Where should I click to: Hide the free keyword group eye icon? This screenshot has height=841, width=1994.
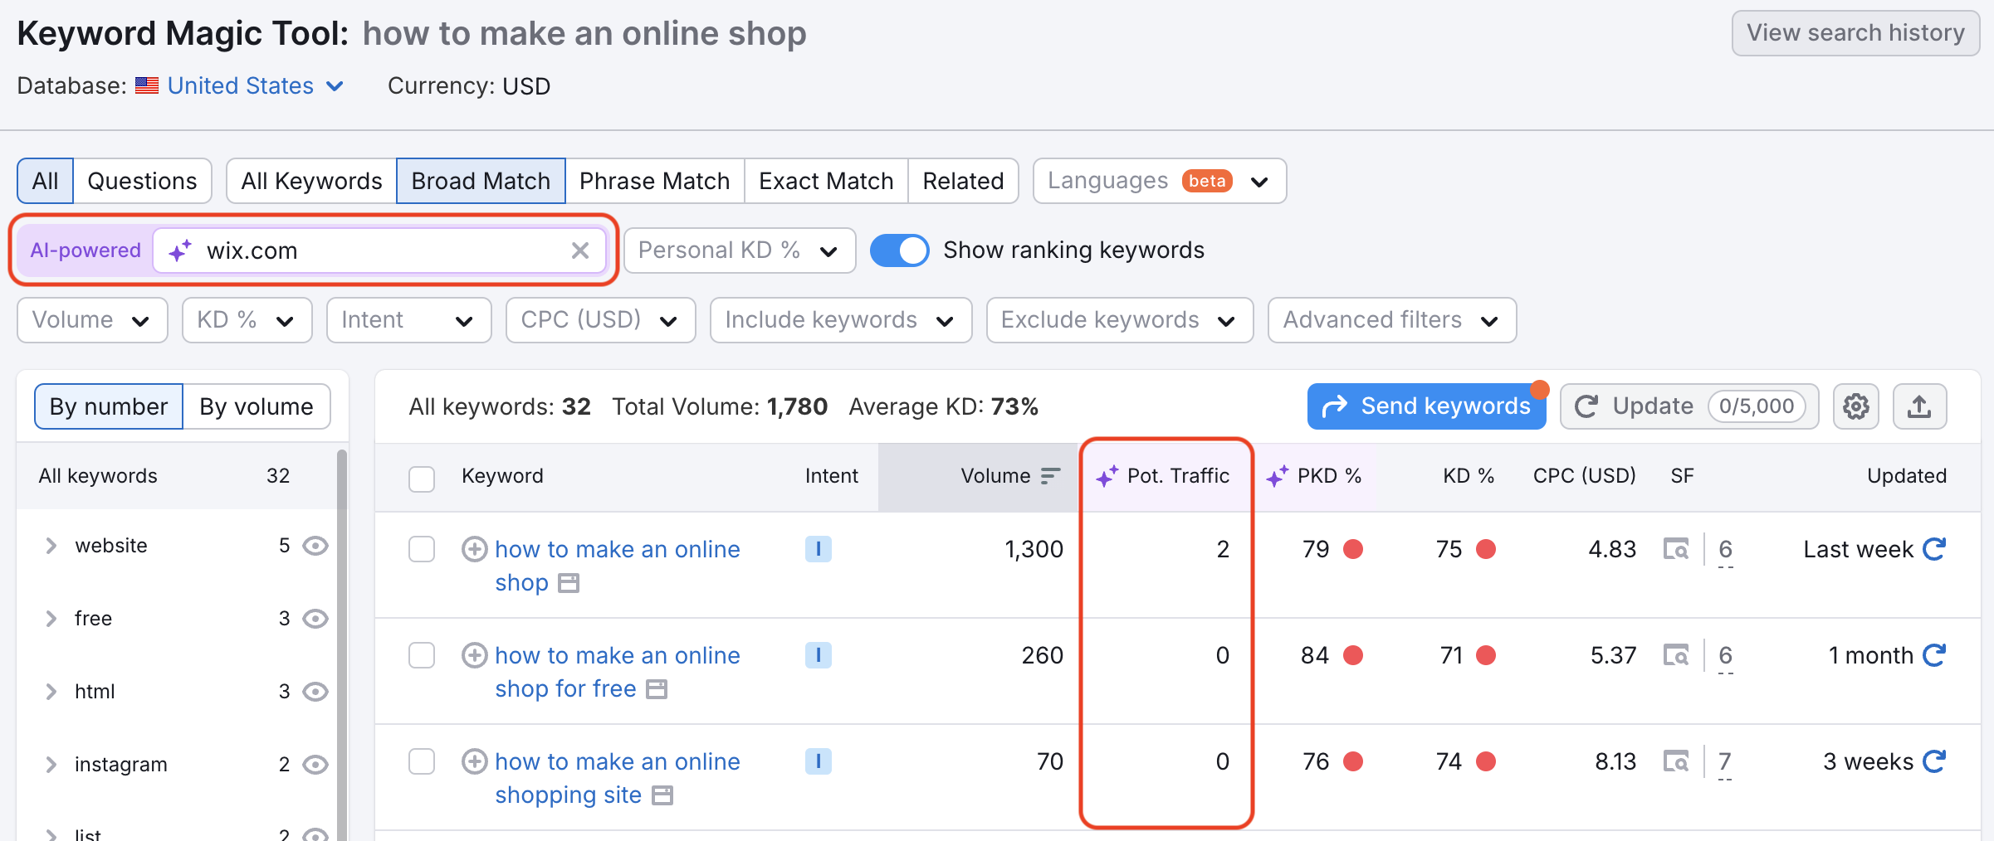pyautogui.click(x=315, y=619)
